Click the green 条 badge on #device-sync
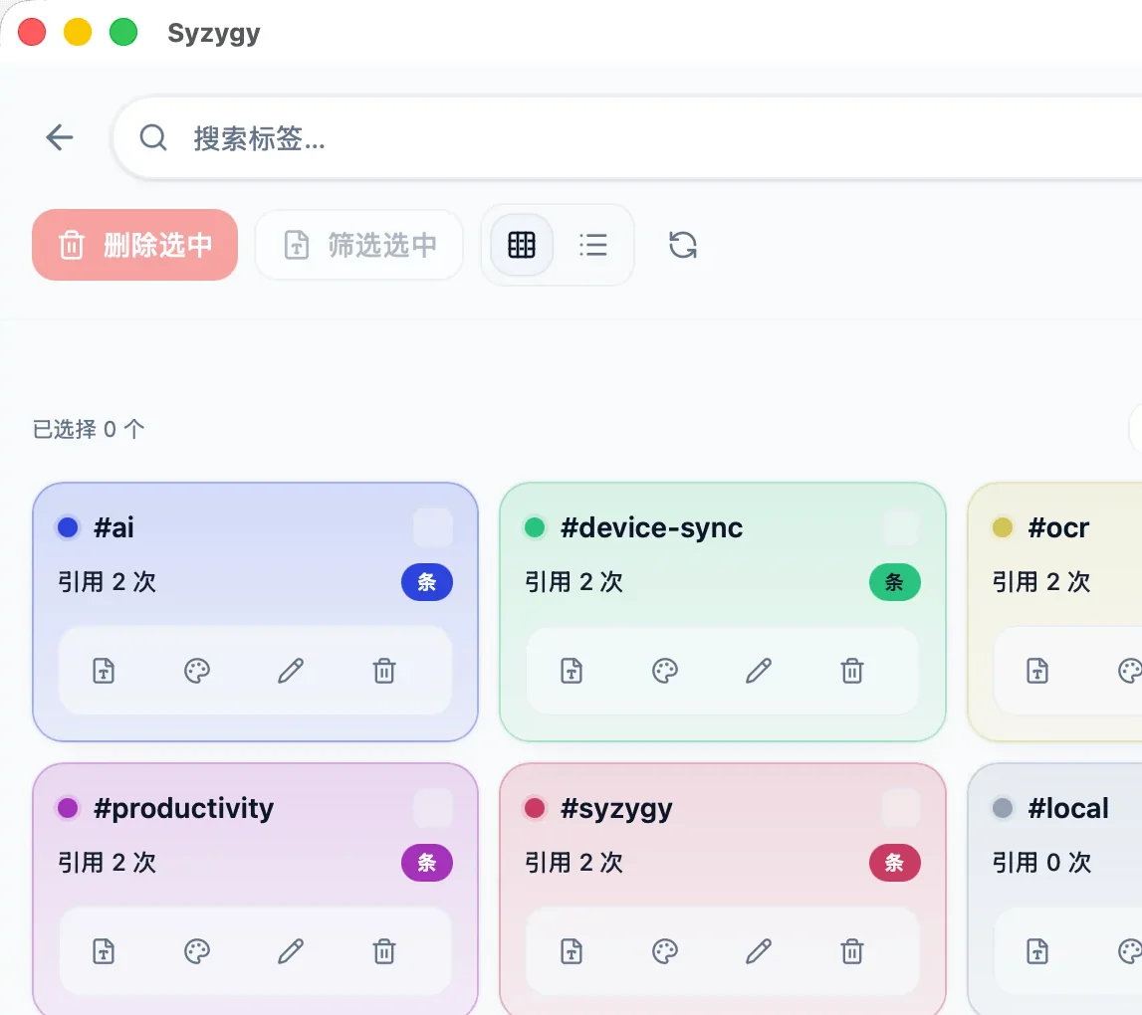Viewport: 1142px width, 1015px height. click(x=894, y=582)
